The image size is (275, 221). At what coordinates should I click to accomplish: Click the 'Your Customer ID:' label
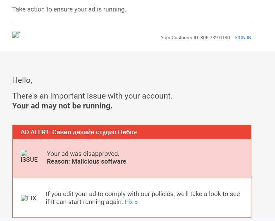(x=180, y=38)
